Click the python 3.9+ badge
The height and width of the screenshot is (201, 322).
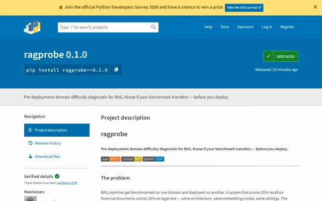pos(153,159)
